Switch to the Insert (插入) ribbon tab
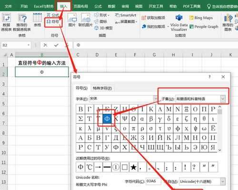Screen dimensions: 238x190 [63, 6]
